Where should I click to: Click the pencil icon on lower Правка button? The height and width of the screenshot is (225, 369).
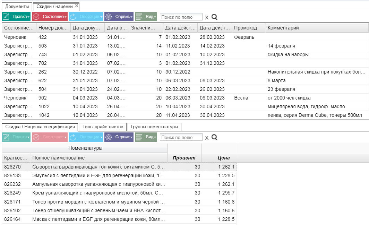click(6, 137)
